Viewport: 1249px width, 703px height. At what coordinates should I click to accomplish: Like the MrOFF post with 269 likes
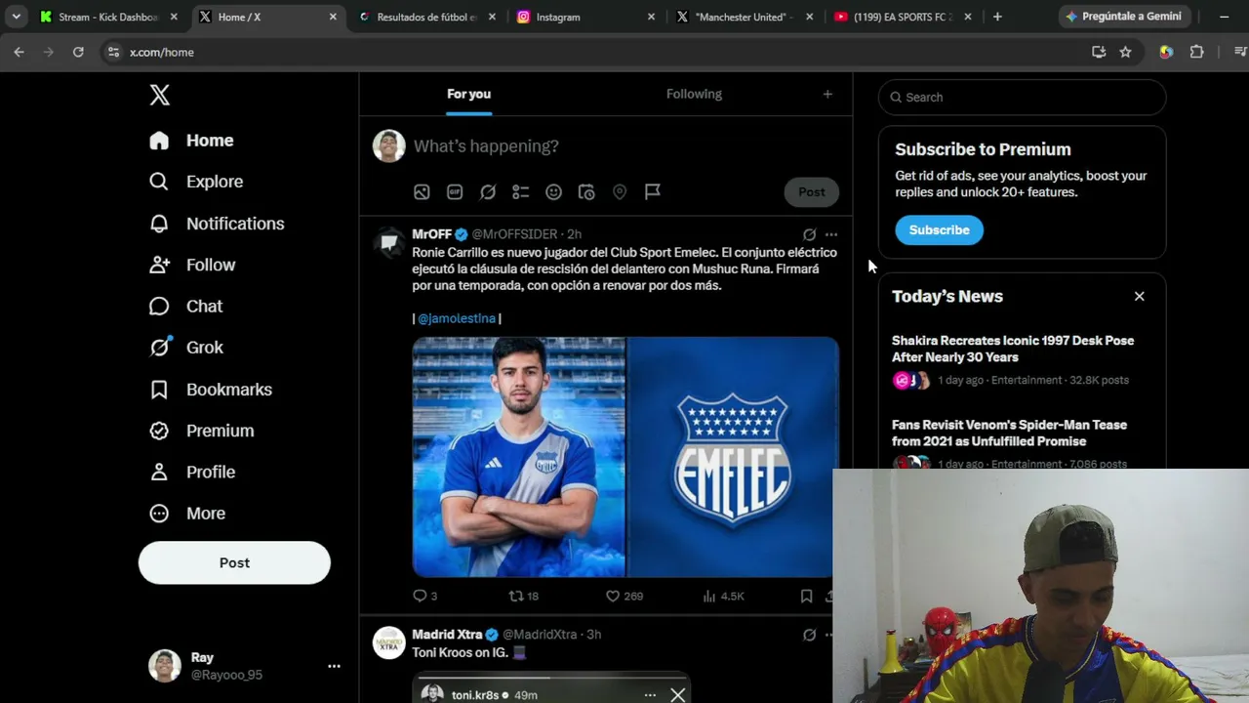tap(624, 596)
